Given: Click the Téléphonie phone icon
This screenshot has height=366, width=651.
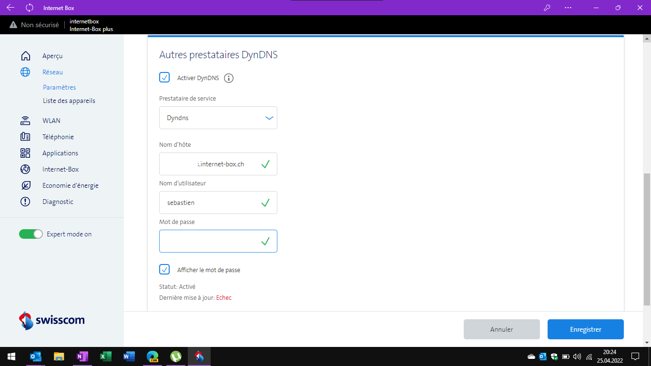Looking at the screenshot, I should (x=26, y=137).
